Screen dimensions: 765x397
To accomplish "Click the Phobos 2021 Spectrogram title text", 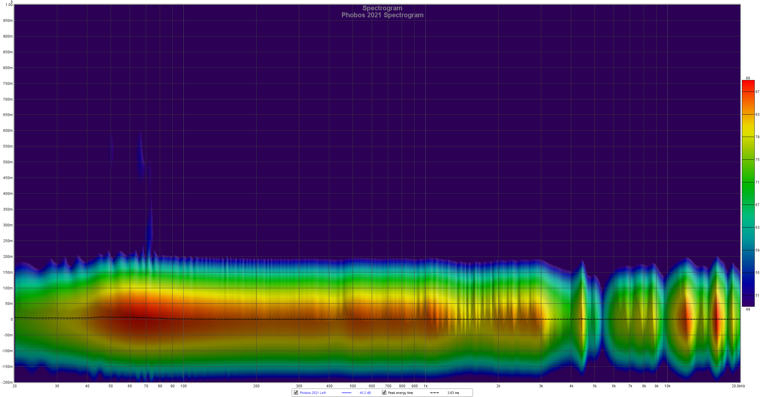I will (x=382, y=15).
